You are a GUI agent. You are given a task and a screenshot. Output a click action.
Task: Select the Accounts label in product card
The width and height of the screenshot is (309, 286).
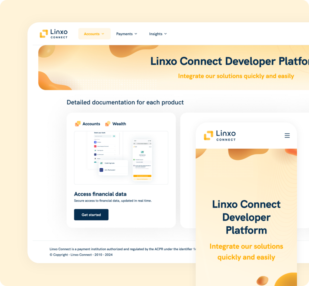[x=91, y=124]
